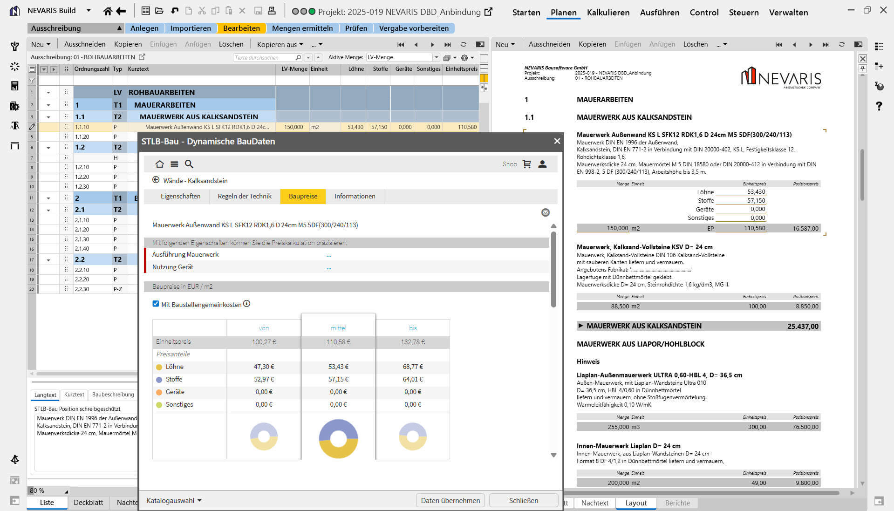This screenshot has width=894, height=511.
Task: Click the home icon in top toolbar
Action: (108, 11)
